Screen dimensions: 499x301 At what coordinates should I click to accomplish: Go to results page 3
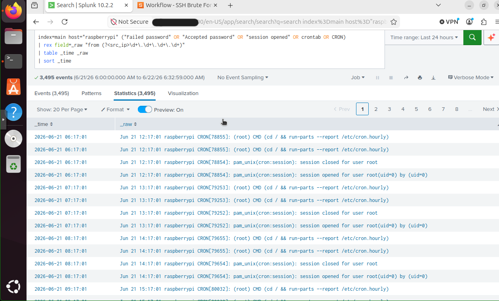click(x=389, y=109)
